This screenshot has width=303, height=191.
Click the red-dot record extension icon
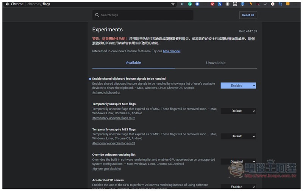(x=273, y=4)
